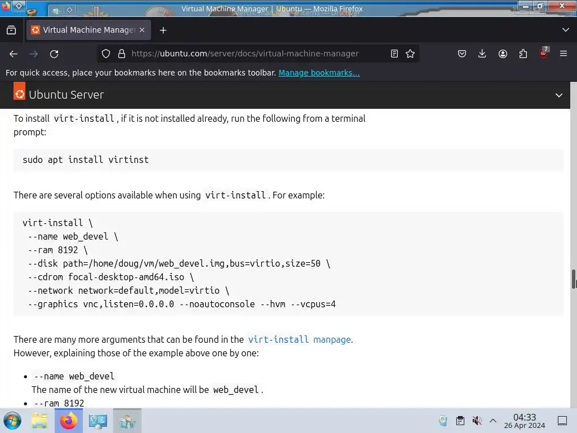Open the Firefox tab overview icon
The image size is (577, 433).
point(11,30)
